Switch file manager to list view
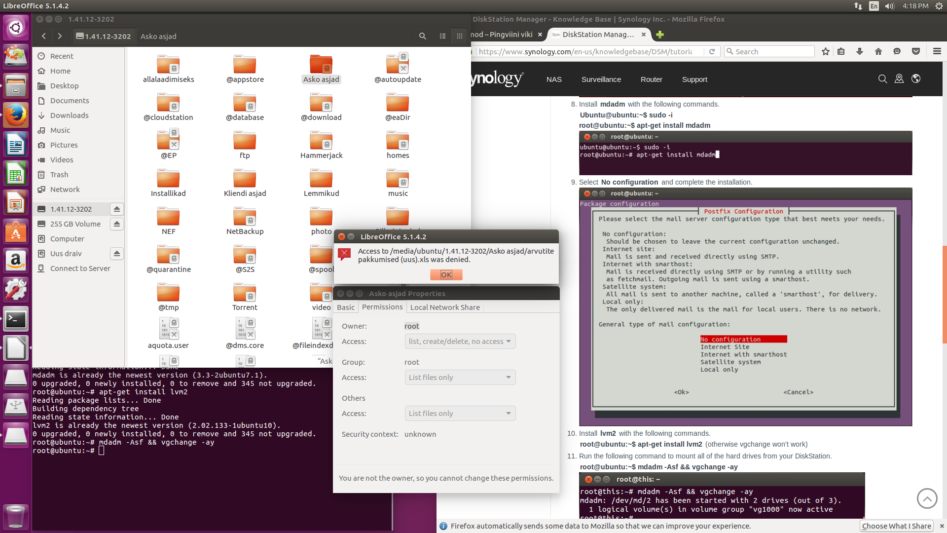The image size is (947, 533). point(443,36)
